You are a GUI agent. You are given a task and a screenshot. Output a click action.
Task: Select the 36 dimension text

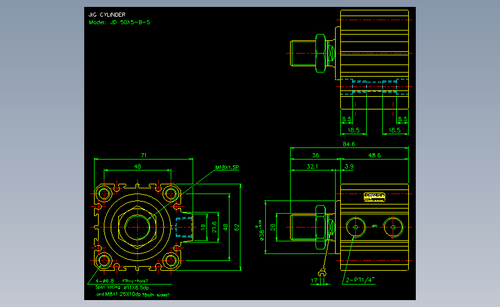coord(315,155)
